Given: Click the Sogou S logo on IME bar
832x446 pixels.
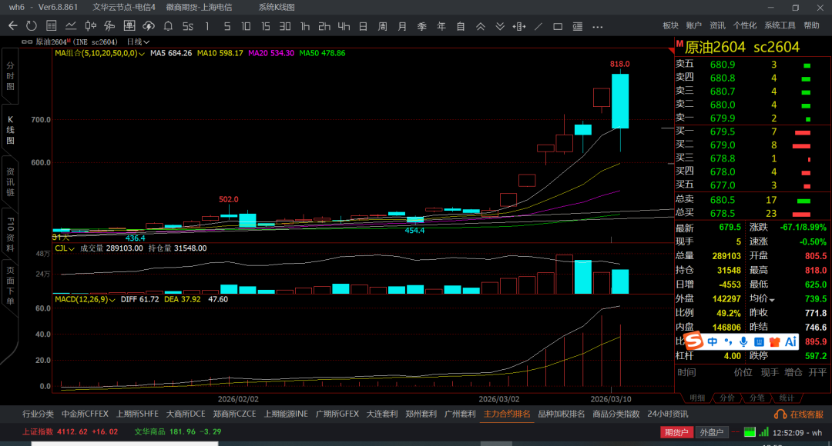Looking at the screenshot, I should pos(693,341).
